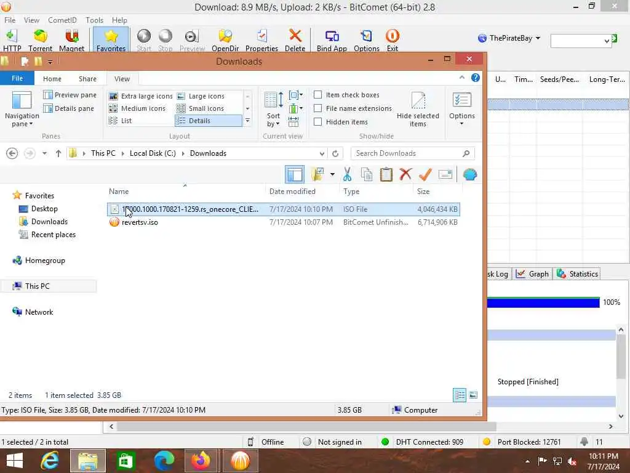
Task: Open the Add columns dropdown in Current view
Action: 296,108
